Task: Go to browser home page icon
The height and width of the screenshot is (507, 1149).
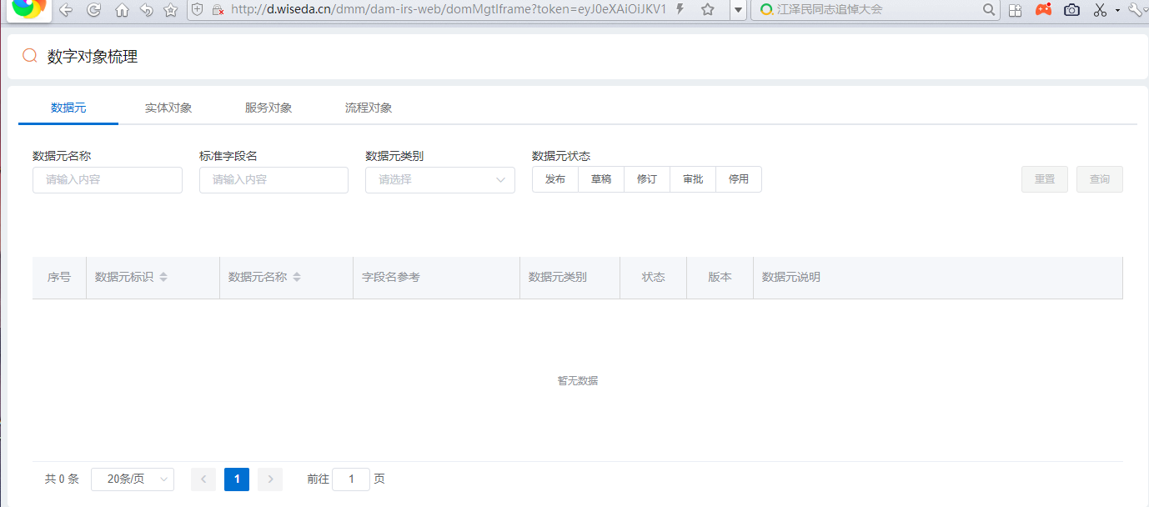Action: point(122,10)
